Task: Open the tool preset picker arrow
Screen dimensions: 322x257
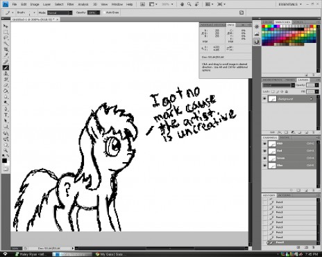Action: (12, 12)
